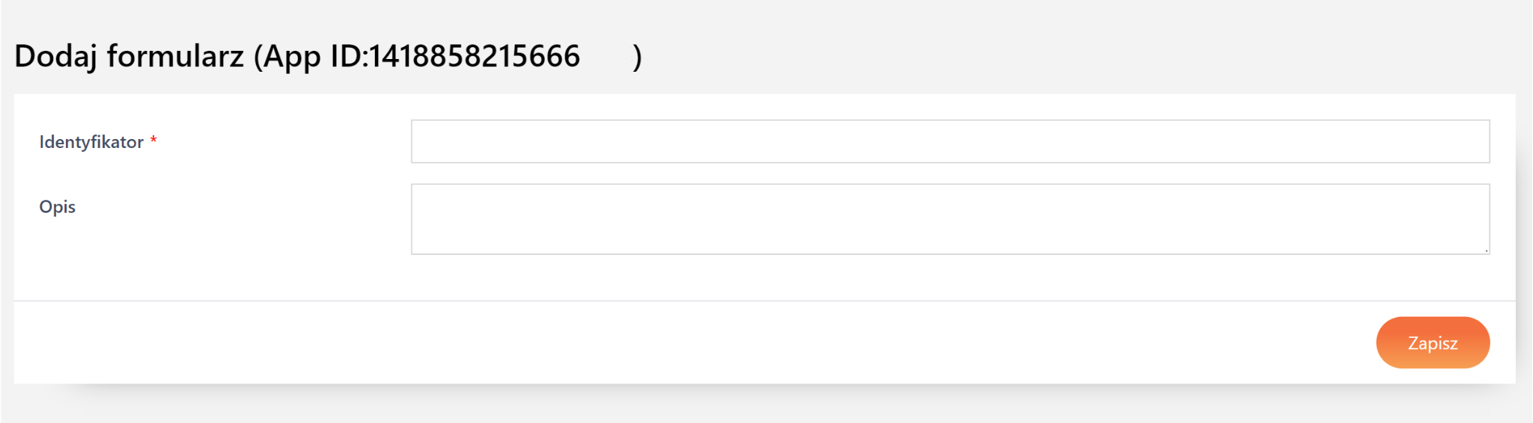
Task: Click empty white footer left of Zapisz
Action: 674,343
